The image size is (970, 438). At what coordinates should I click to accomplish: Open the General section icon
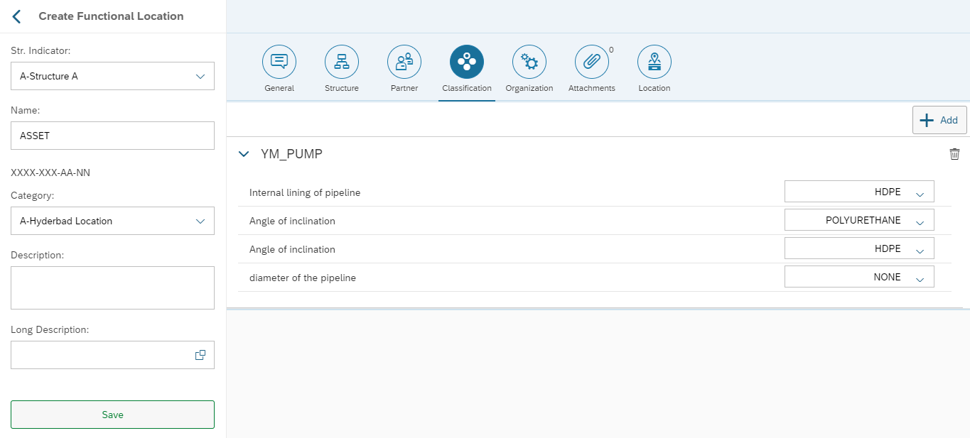(x=279, y=62)
